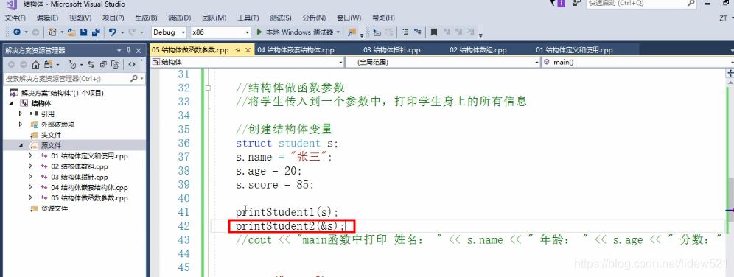Image resolution: width=734 pixels, height=277 pixels.
Task: Select 02 结构体数组.cpp in Solution Explorer
Action: coord(80,166)
